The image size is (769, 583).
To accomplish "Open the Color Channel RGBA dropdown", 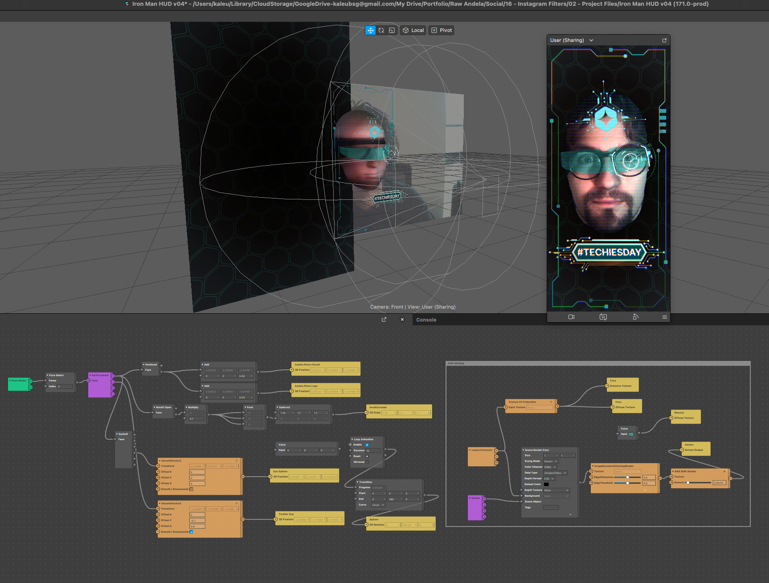I will pos(550,467).
